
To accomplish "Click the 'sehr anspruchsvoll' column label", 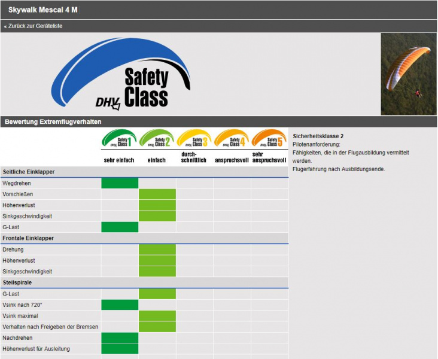I will [x=269, y=157].
